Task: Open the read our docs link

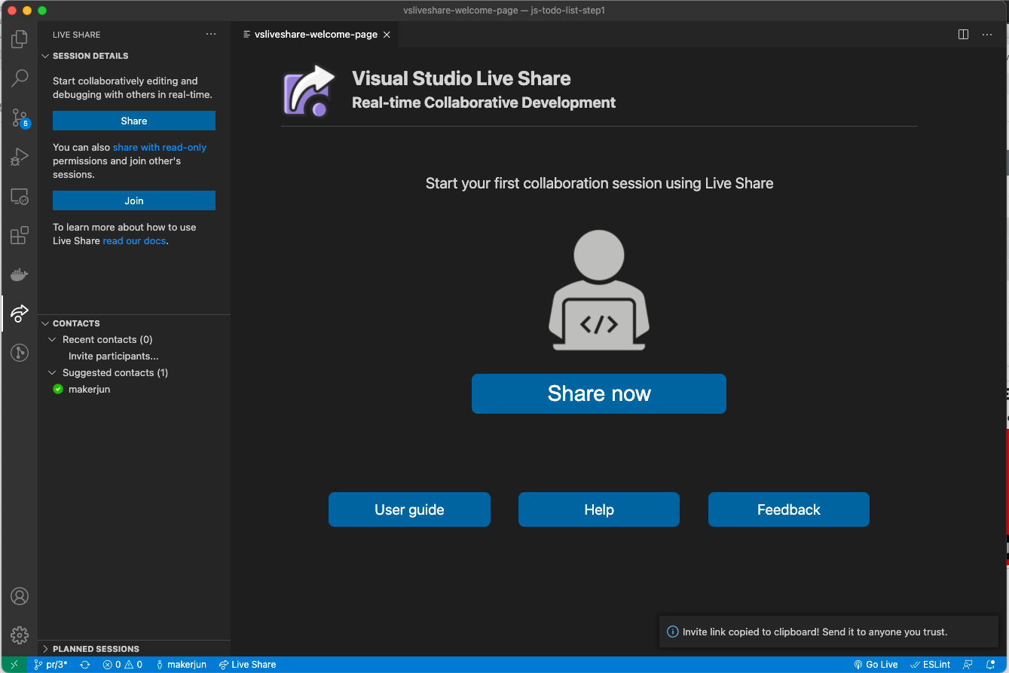Action: click(x=134, y=241)
